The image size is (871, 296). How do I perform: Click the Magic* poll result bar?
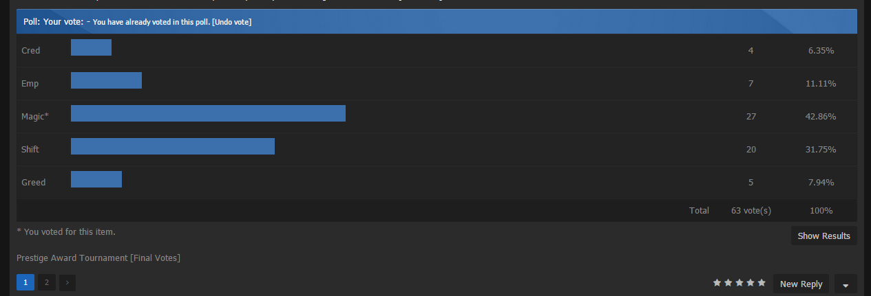tap(208, 113)
